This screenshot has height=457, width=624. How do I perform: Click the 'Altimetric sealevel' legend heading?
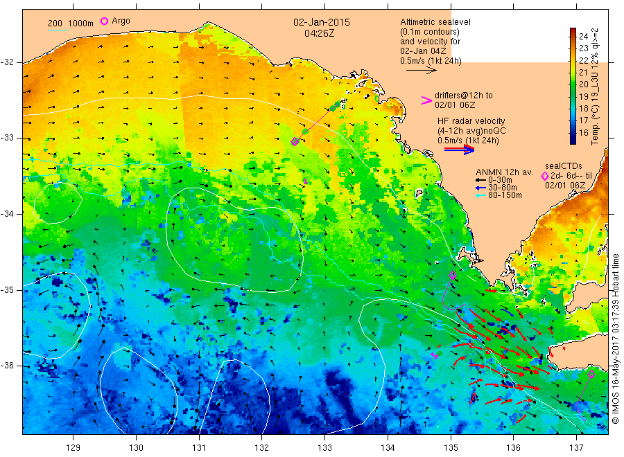pos(435,22)
